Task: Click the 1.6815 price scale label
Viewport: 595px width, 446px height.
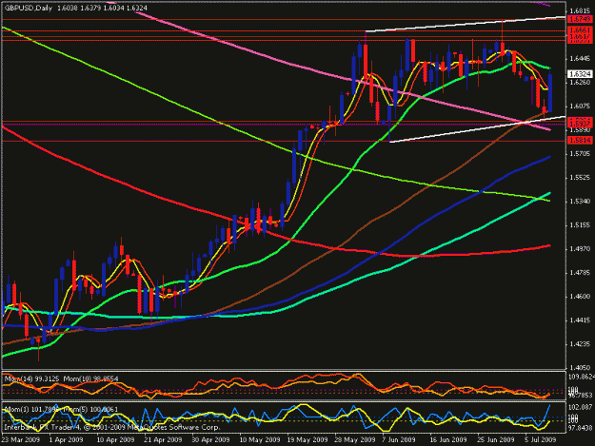Action: click(580, 11)
